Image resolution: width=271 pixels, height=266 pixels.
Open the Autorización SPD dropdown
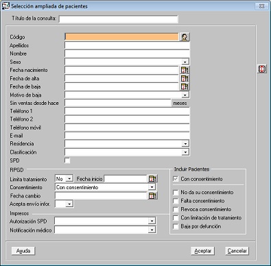152,221
